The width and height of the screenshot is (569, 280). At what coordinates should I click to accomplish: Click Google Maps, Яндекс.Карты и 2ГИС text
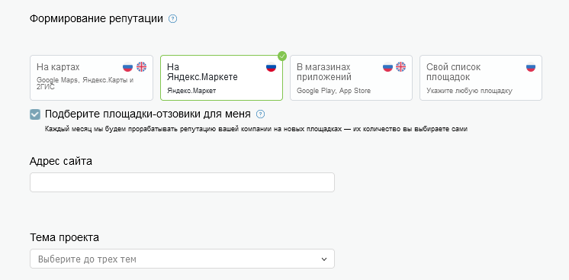coord(85,83)
